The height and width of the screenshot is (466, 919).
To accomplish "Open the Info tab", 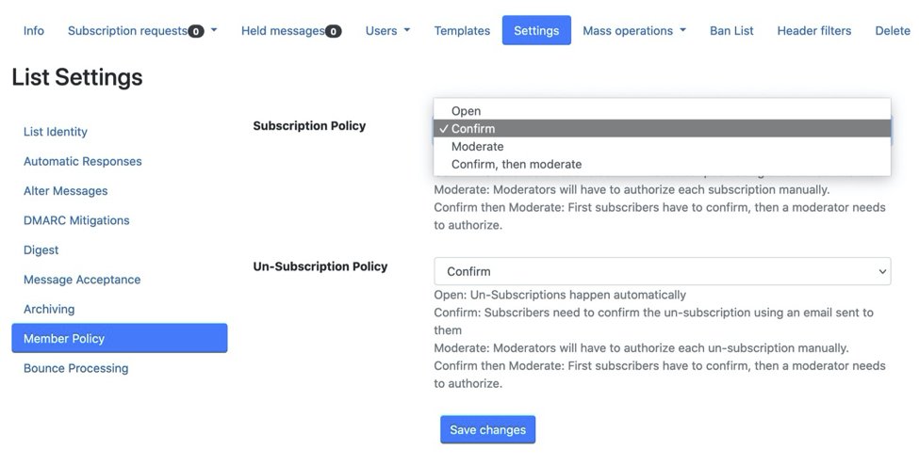I will point(34,30).
